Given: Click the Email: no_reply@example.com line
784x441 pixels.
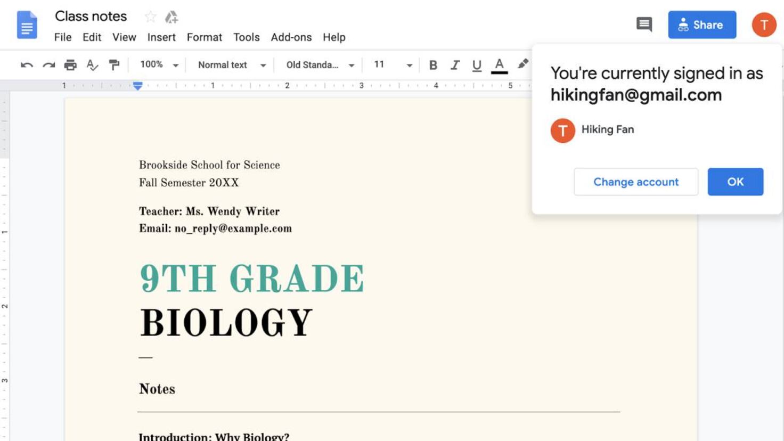Looking at the screenshot, I should coord(215,228).
